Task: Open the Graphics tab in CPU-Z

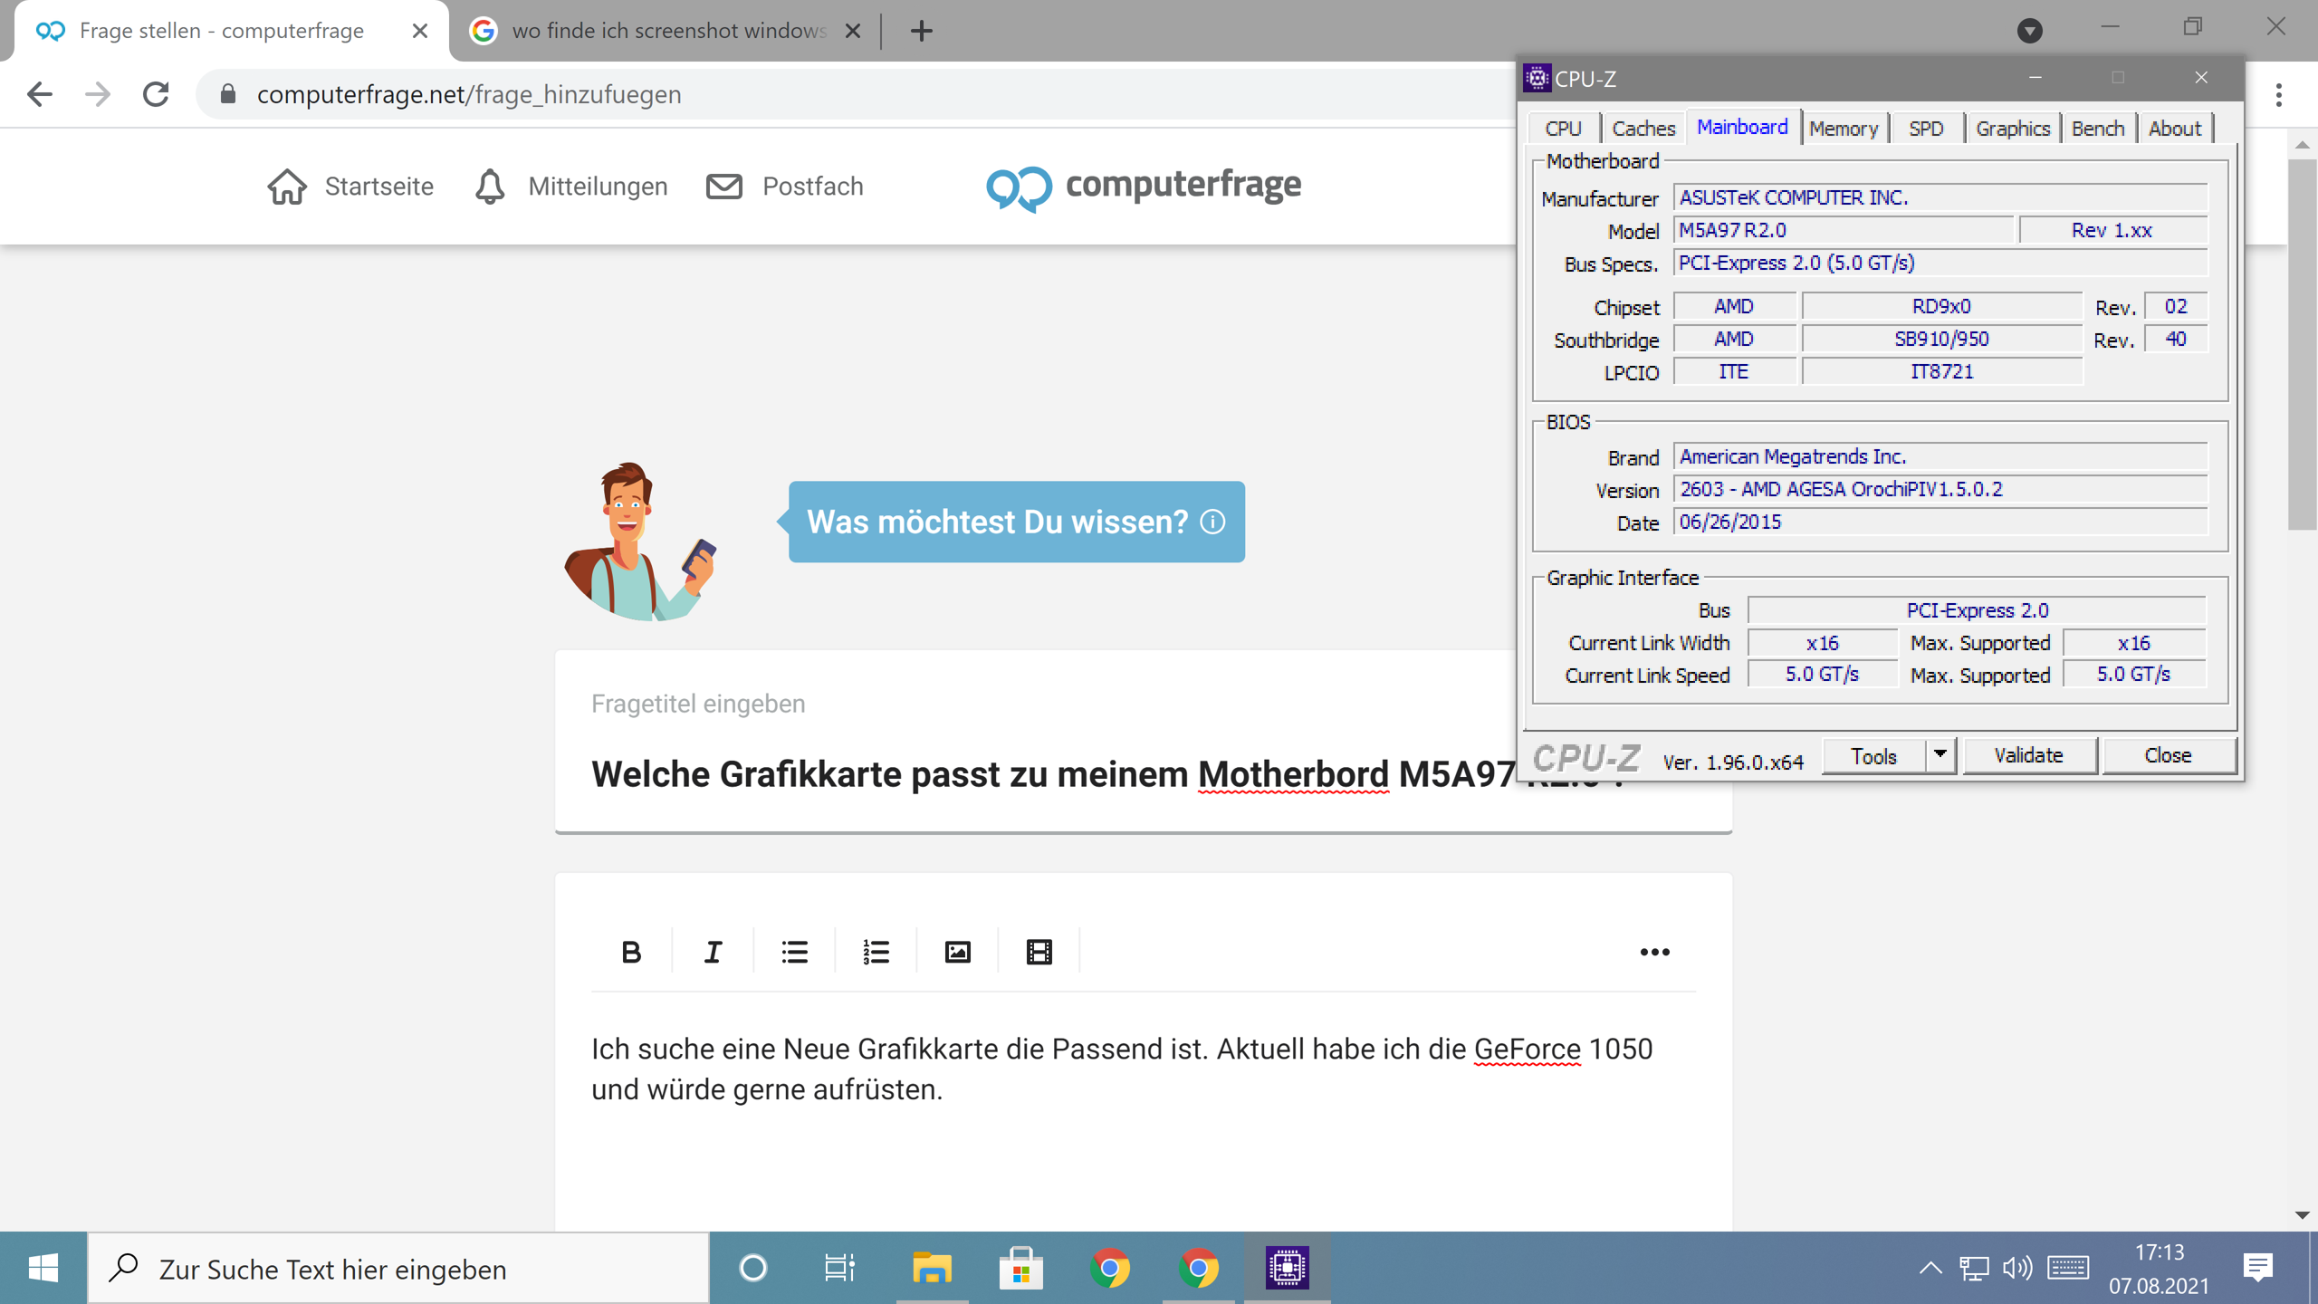Action: (2013, 129)
